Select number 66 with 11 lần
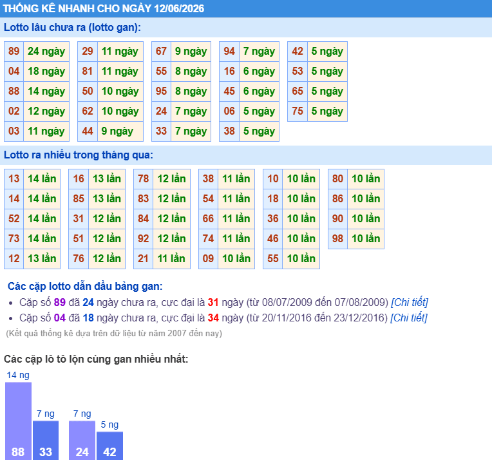The width and height of the screenshot is (492, 467). [209, 219]
